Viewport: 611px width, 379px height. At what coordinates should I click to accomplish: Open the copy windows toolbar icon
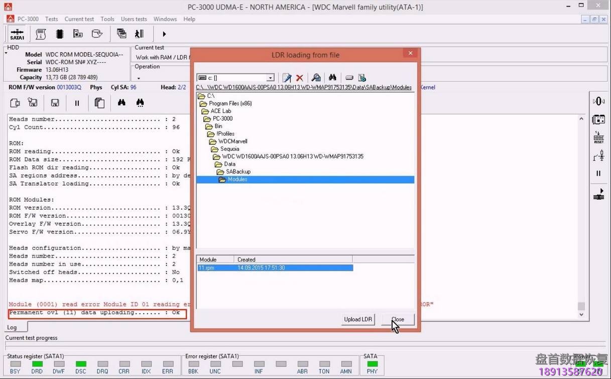point(121,34)
